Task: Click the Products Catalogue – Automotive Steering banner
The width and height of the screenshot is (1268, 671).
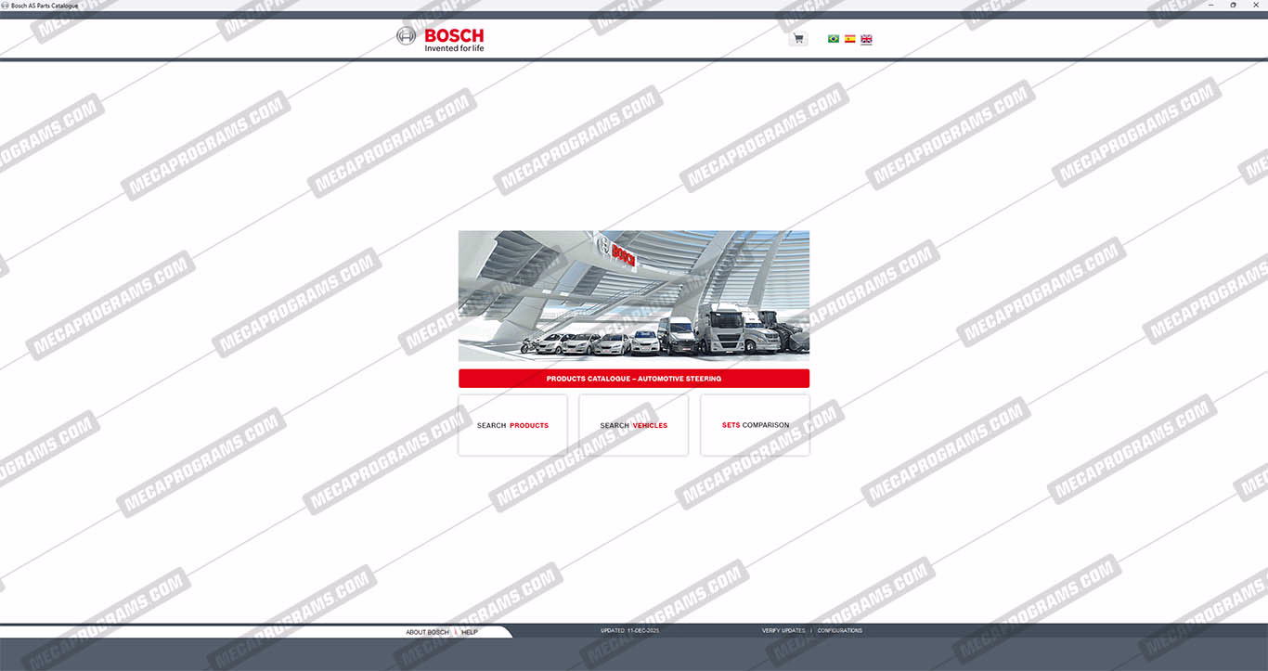Action: [x=634, y=379]
